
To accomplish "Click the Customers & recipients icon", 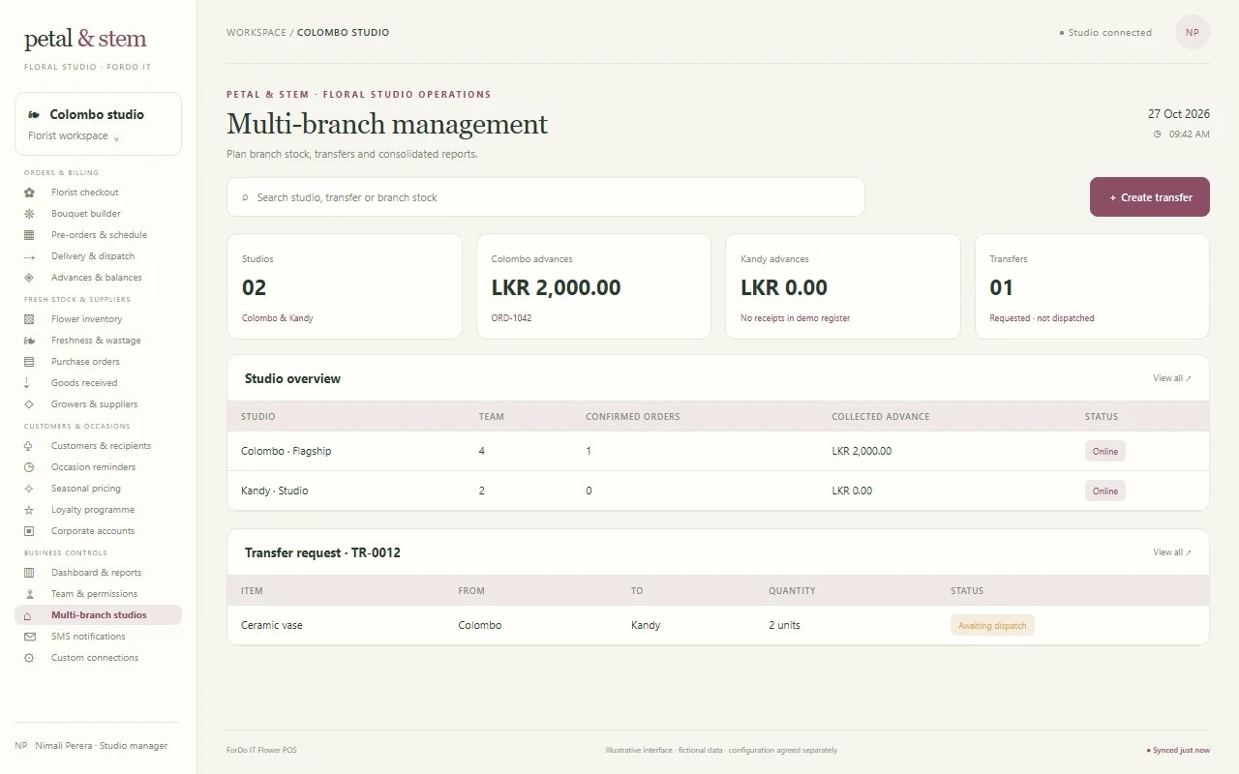I will tap(29, 446).
